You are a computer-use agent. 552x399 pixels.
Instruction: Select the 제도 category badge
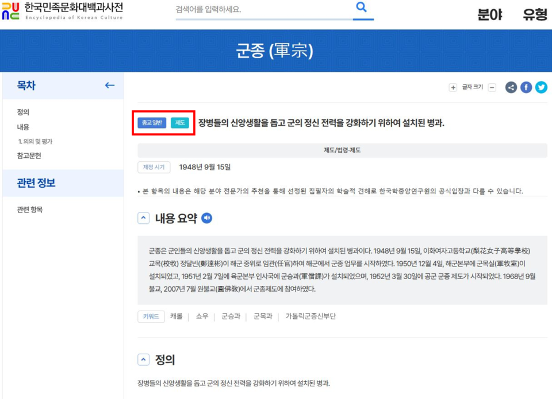181,122
